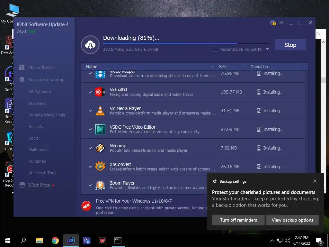Show hidden tray icons chevron
The width and height of the screenshot is (329, 247).
[x=272, y=241]
